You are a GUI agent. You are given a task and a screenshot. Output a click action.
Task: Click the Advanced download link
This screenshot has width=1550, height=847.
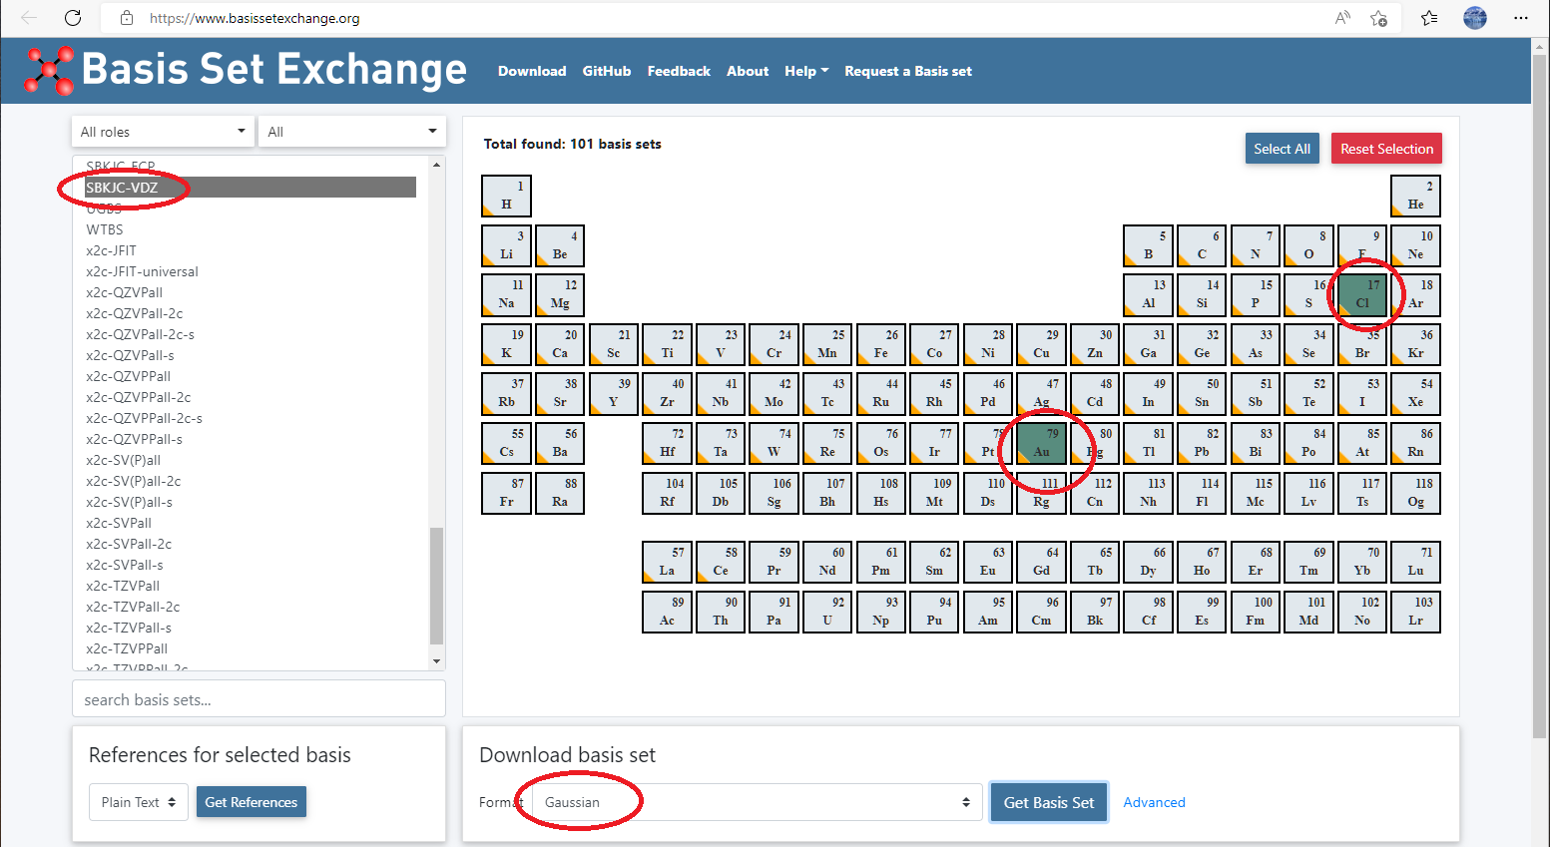(1154, 802)
